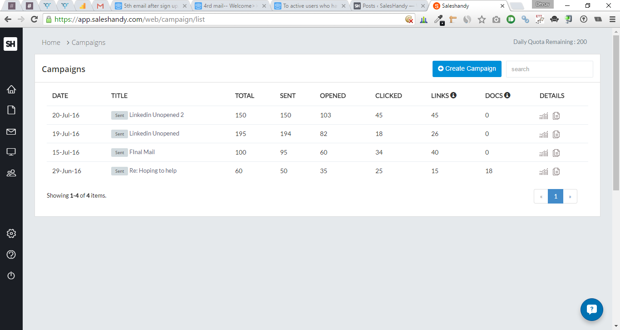The width and height of the screenshot is (620, 330).
Task: Open the Documents sidebar icon
Action: [x=11, y=110]
